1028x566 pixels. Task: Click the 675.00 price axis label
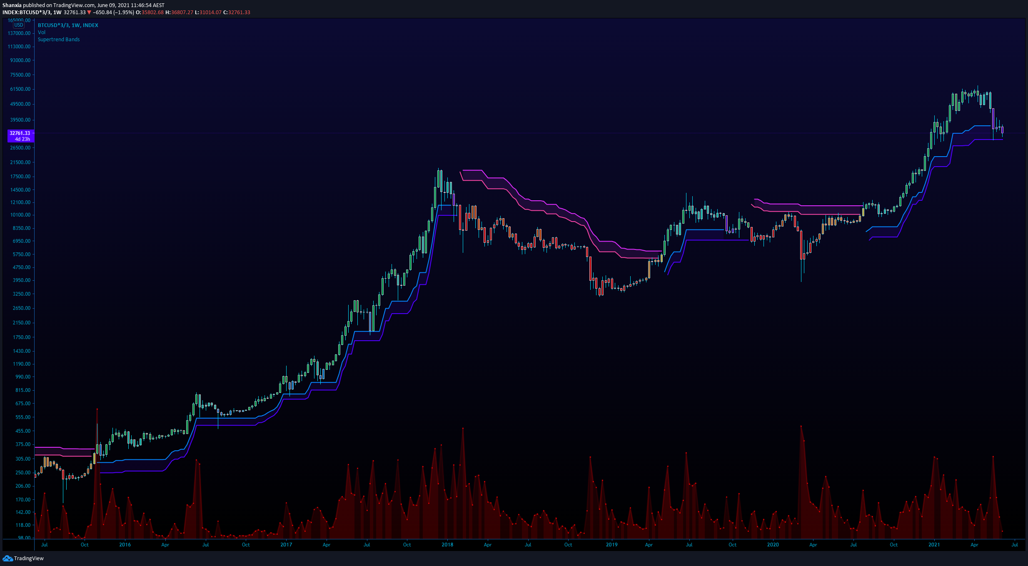pyautogui.click(x=23, y=404)
